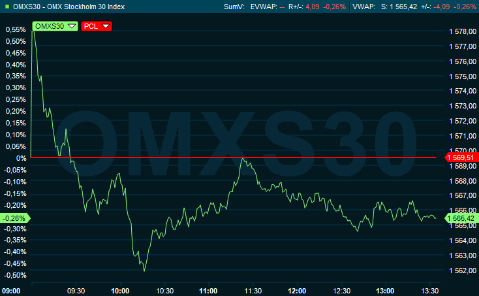
Task: Click the '1 578,00' price axis label
Action: click(x=463, y=31)
